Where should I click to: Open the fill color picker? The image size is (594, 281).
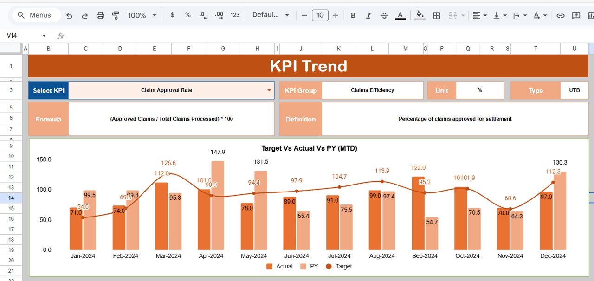pos(420,15)
